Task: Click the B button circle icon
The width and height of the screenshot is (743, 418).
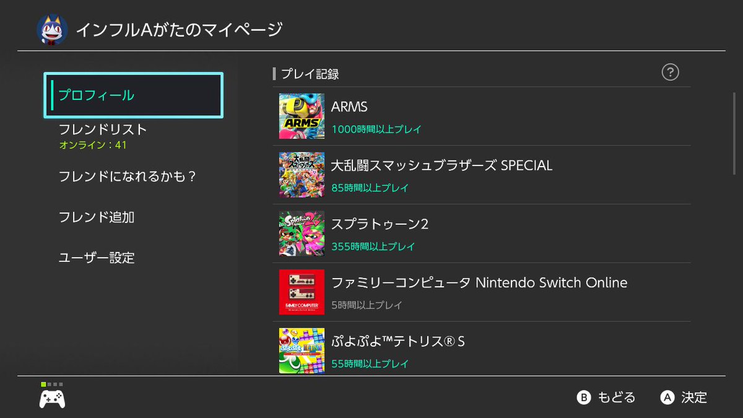Action: (584, 398)
